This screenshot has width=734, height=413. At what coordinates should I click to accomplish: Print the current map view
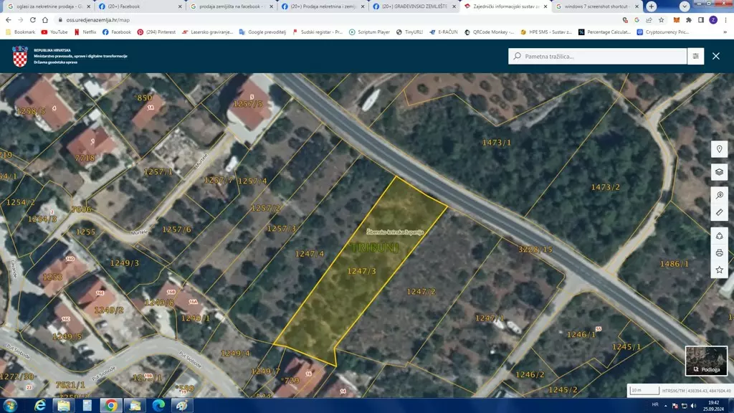[x=719, y=252]
